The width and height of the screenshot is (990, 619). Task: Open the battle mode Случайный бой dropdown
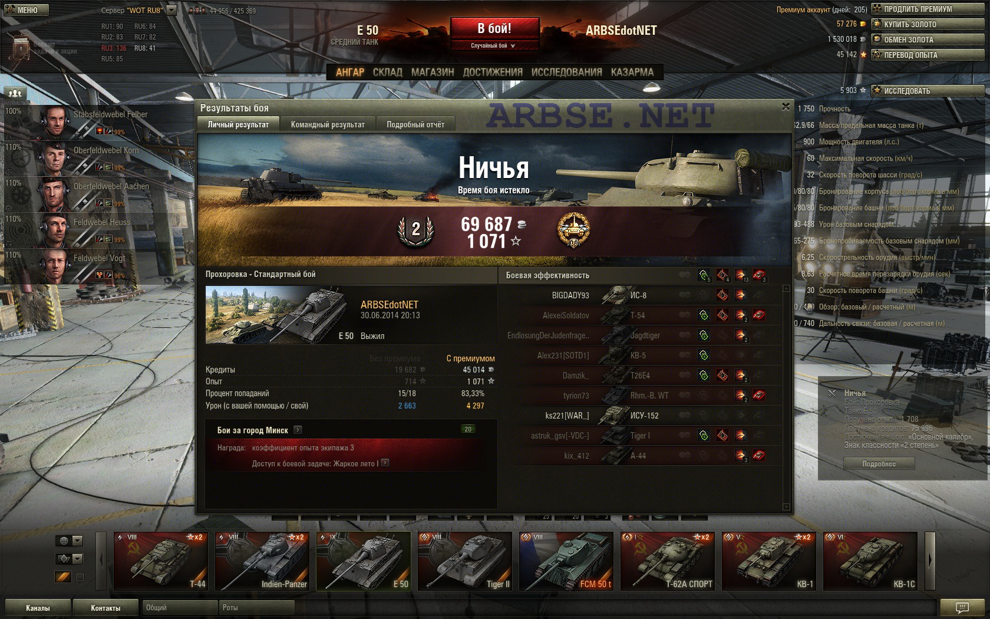(494, 45)
